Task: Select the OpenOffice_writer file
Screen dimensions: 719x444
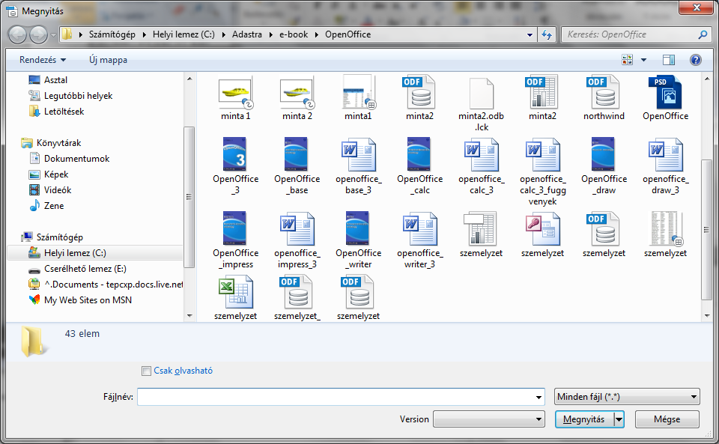Action: point(358,240)
